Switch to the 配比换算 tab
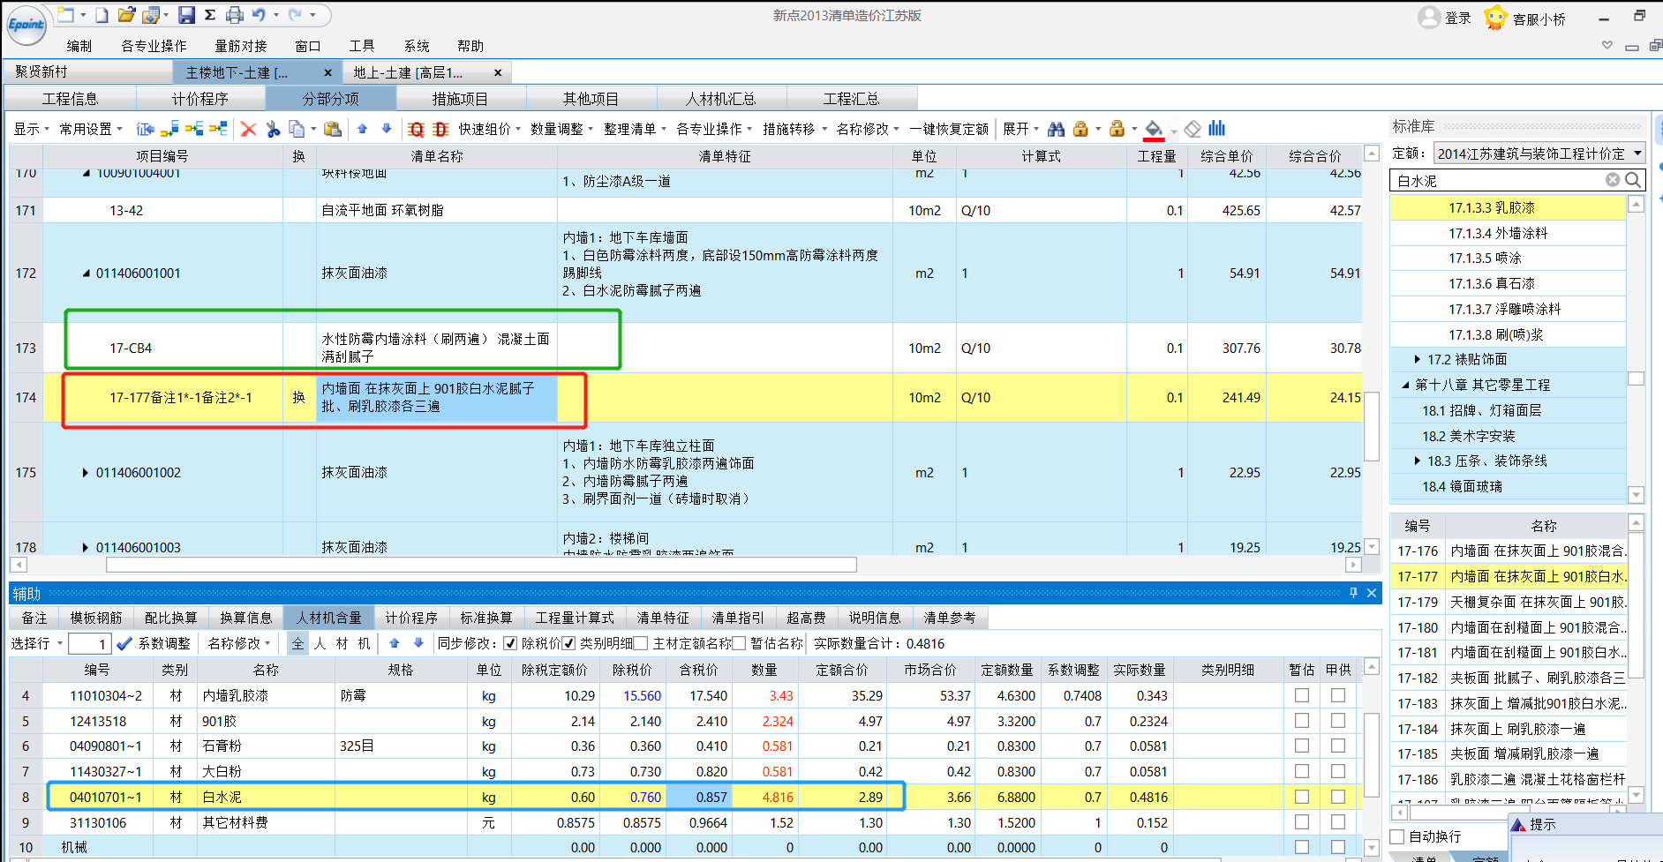Viewport: 1663px width, 862px height. [171, 618]
